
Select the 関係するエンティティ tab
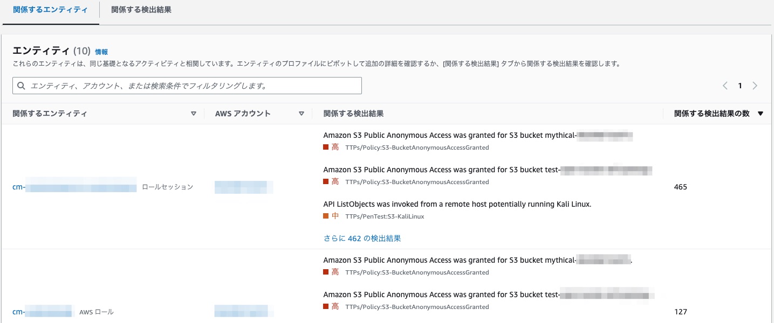click(50, 9)
